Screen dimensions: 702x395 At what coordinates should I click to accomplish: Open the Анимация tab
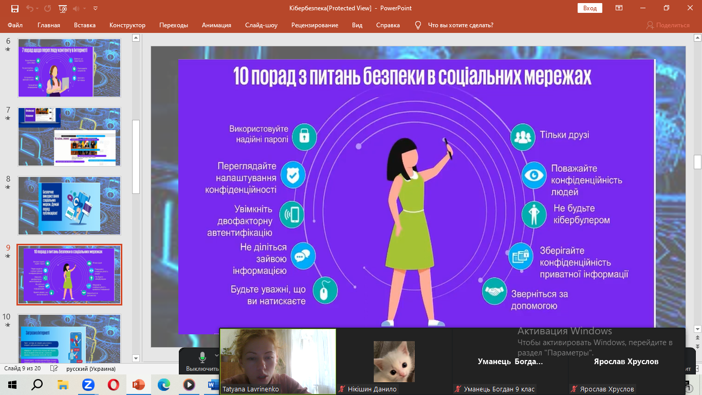click(x=216, y=25)
